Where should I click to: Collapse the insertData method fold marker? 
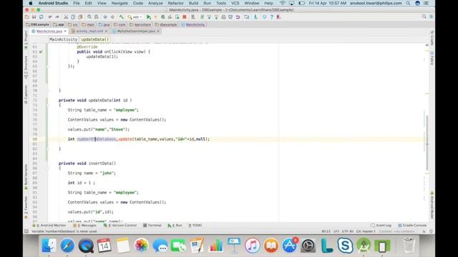coord(48,168)
